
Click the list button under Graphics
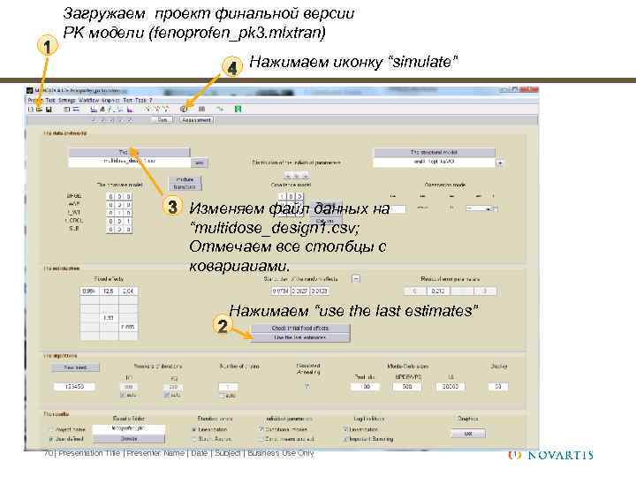[468, 434]
